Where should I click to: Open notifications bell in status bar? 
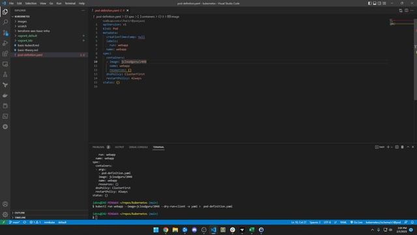click(x=412, y=222)
